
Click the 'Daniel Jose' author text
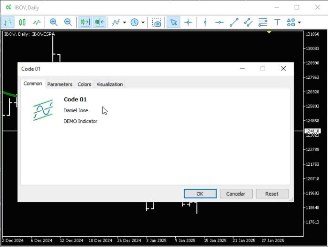(x=76, y=110)
